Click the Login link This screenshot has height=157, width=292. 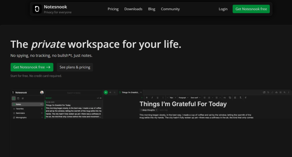[223, 9]
